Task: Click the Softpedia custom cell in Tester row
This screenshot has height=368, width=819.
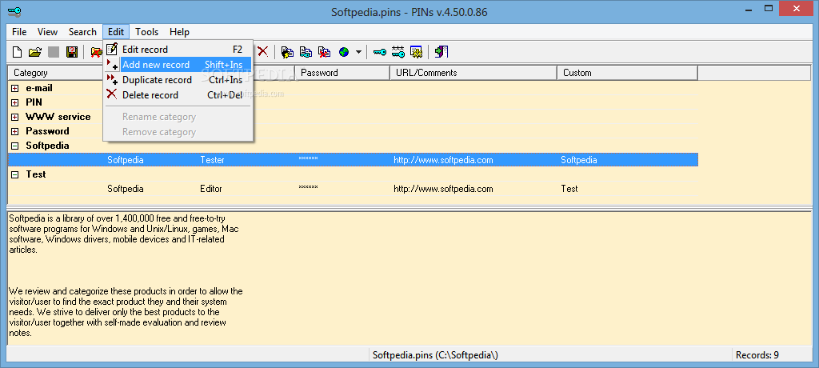Action: 579,160
